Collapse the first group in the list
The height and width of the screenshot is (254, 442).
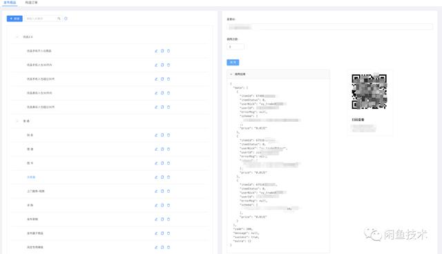pos(17,36)
